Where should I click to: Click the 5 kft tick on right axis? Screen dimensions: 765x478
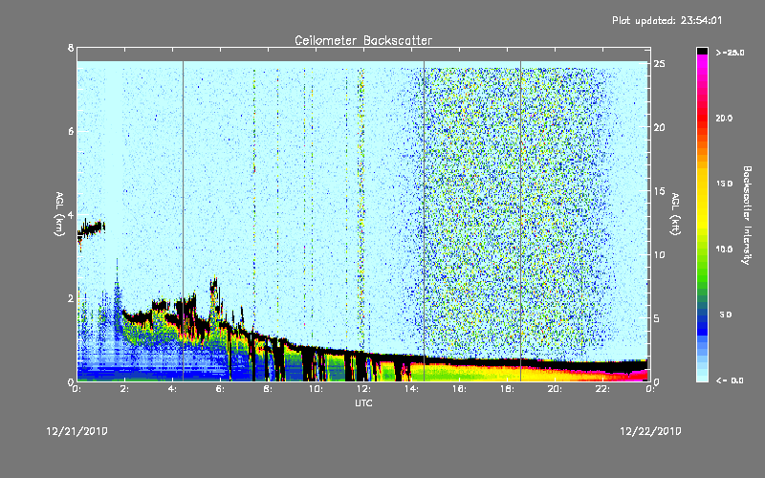(x=657, y=318)
